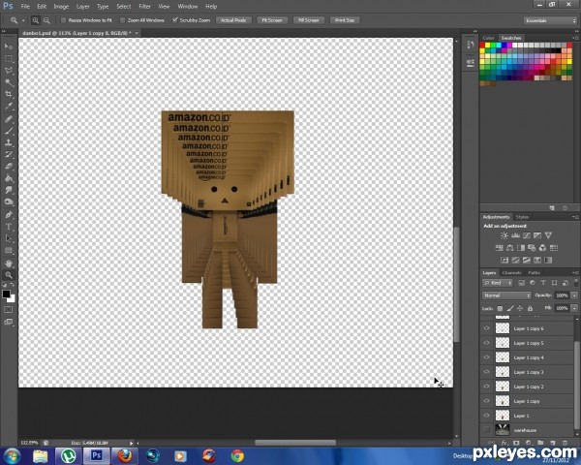Viewport: 581px width, 465px height.
Task: Enable Resize Windows to Fit checkbox
Action: pos(63,20)
